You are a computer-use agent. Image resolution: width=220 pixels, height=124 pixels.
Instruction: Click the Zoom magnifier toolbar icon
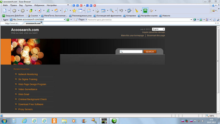click(112, 10)
